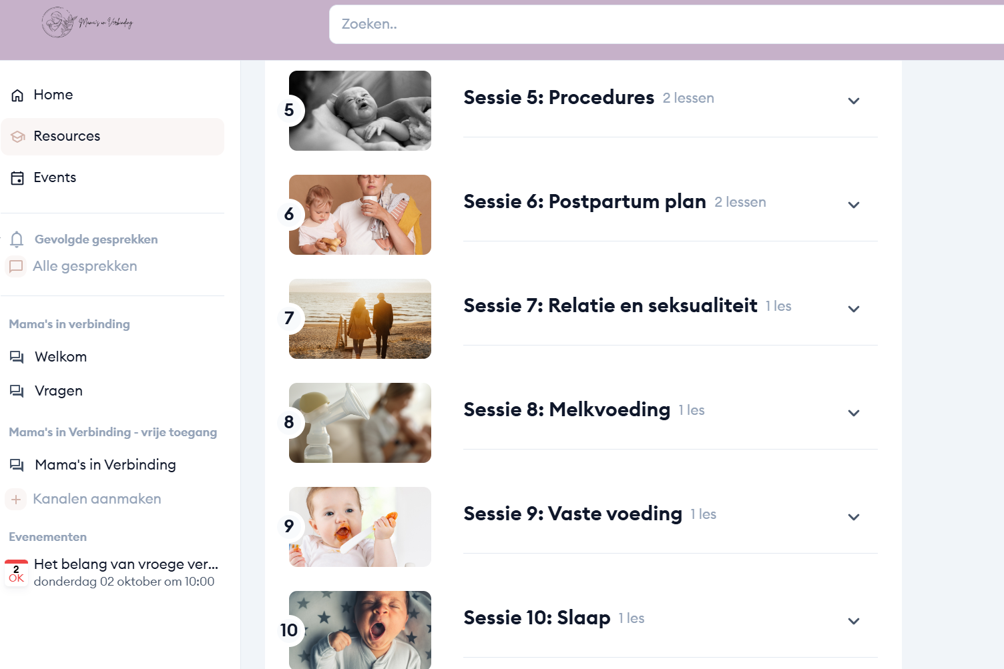Click the bell icon for Gevolgde gesprekken
The width and height of the screenshot is (1004, 669).
[17, 239]
